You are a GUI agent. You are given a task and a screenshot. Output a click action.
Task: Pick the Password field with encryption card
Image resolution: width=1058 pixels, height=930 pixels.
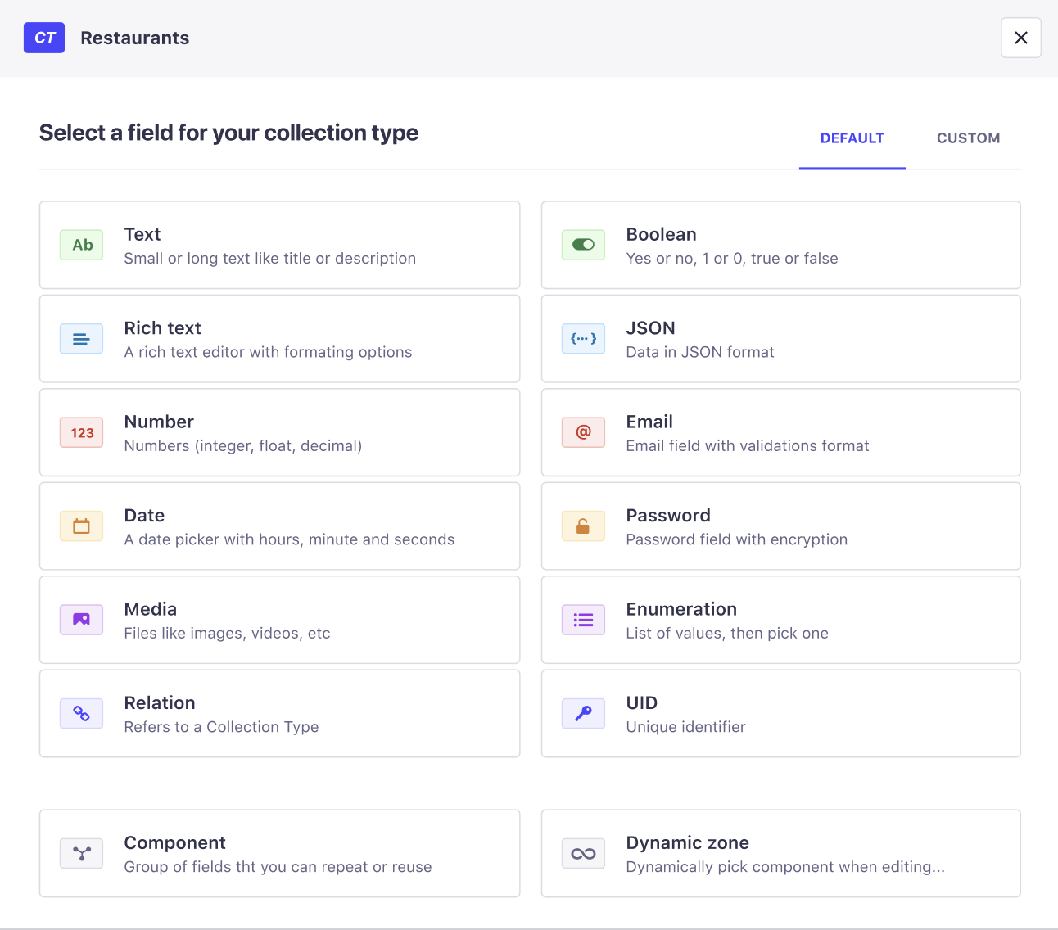click(780, 526)
